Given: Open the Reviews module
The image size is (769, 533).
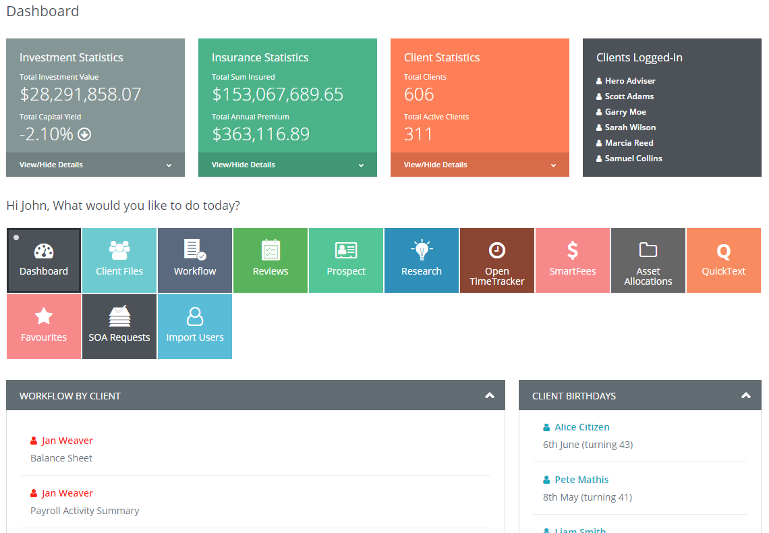Looking at the screenshot, I should 270,260.
